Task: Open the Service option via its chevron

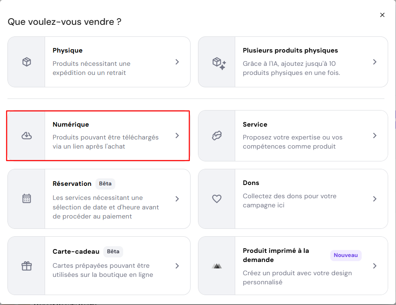Action: coord(375,135)
